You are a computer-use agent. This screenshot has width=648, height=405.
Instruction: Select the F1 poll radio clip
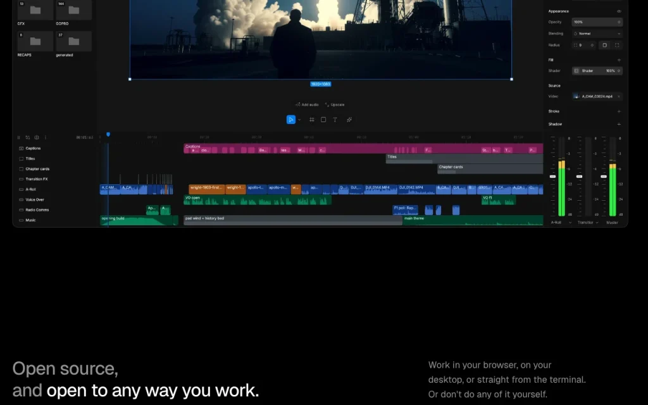click(405, 210)
